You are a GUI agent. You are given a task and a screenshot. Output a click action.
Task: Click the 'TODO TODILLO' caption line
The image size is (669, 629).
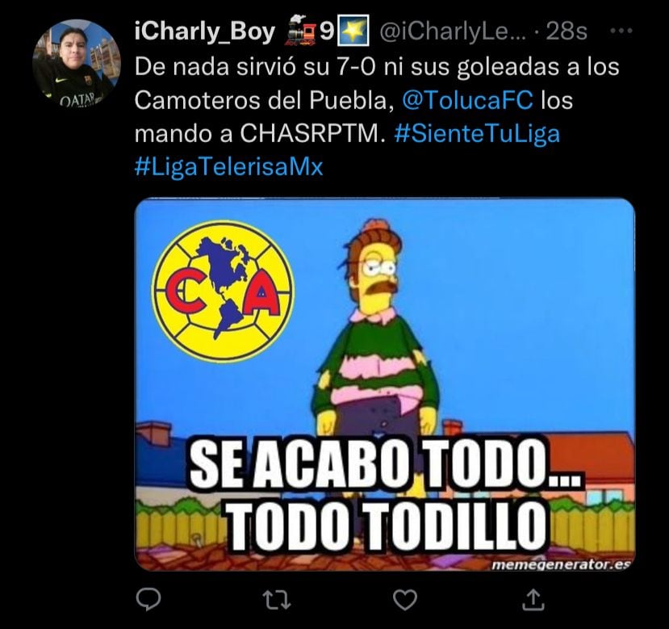pos(387,526)
